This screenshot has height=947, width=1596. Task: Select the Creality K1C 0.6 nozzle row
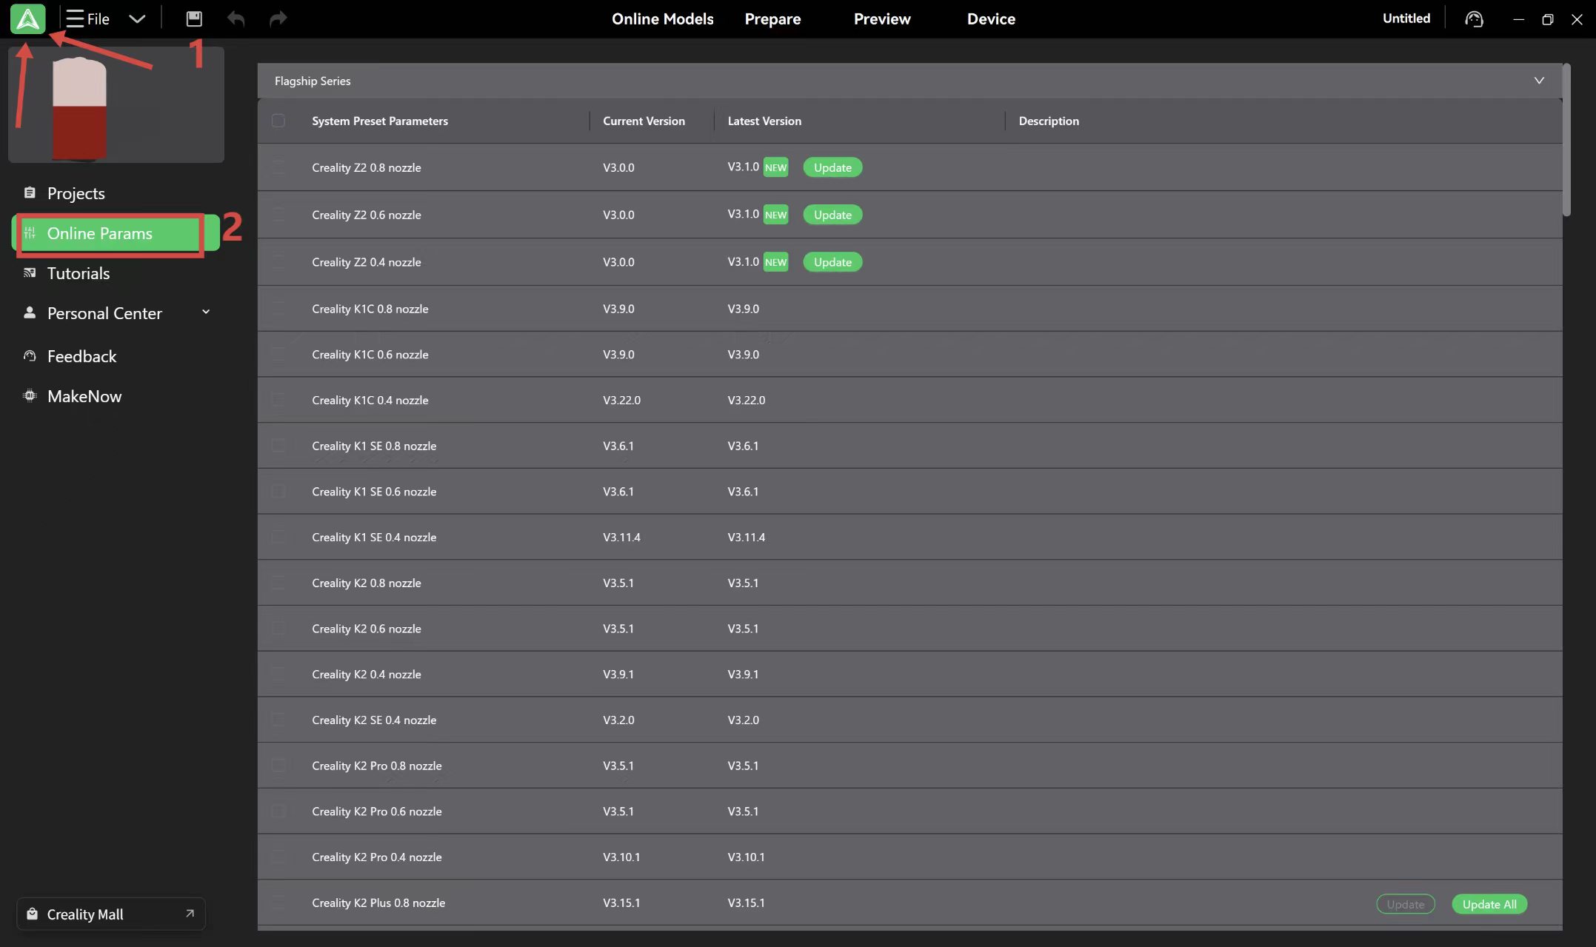pos(909,355)
